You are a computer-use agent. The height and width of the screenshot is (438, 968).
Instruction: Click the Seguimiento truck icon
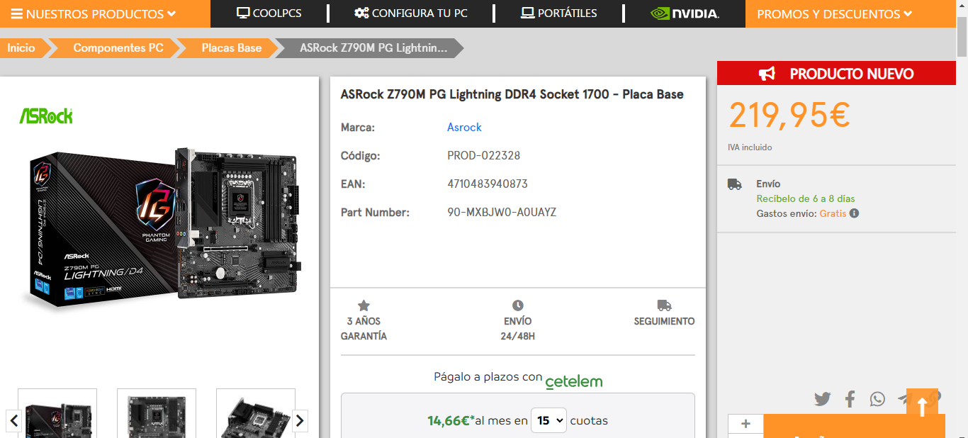(664, 305)
